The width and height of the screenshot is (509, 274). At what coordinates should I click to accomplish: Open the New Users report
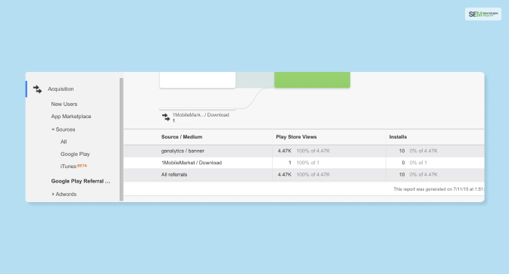64,104
